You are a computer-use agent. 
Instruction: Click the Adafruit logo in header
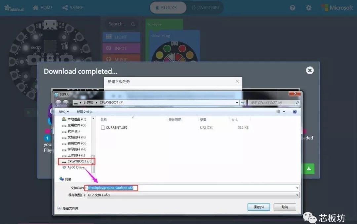coord(14,8)
